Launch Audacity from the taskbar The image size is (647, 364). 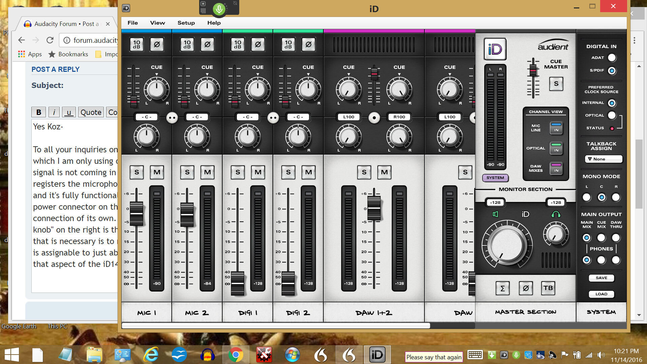click(208, 355)
